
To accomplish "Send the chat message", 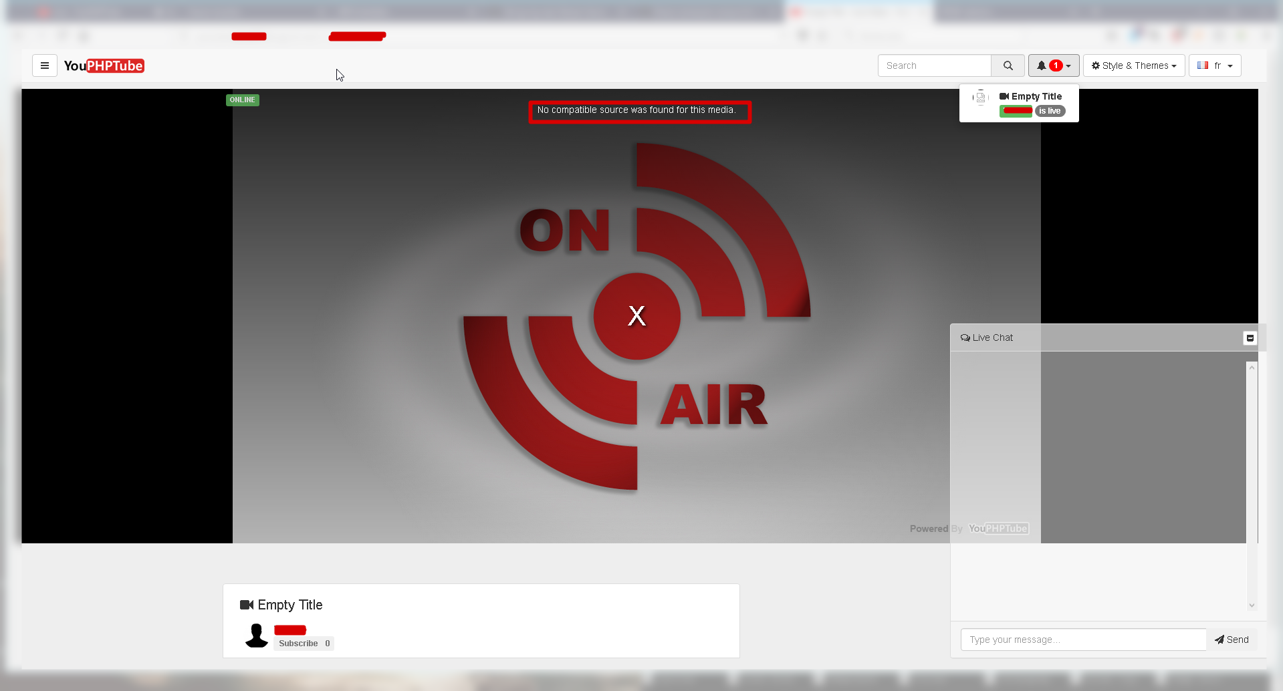I will pos(1232,640).
